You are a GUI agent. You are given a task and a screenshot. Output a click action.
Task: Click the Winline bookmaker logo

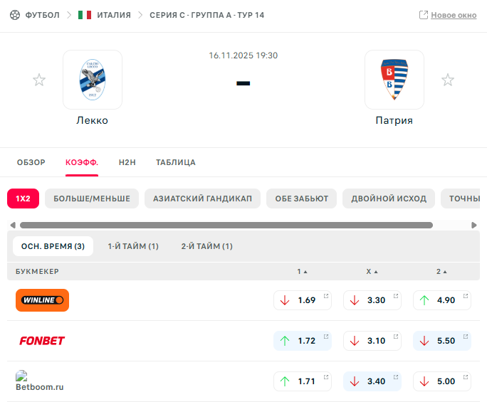coord(42,300)
